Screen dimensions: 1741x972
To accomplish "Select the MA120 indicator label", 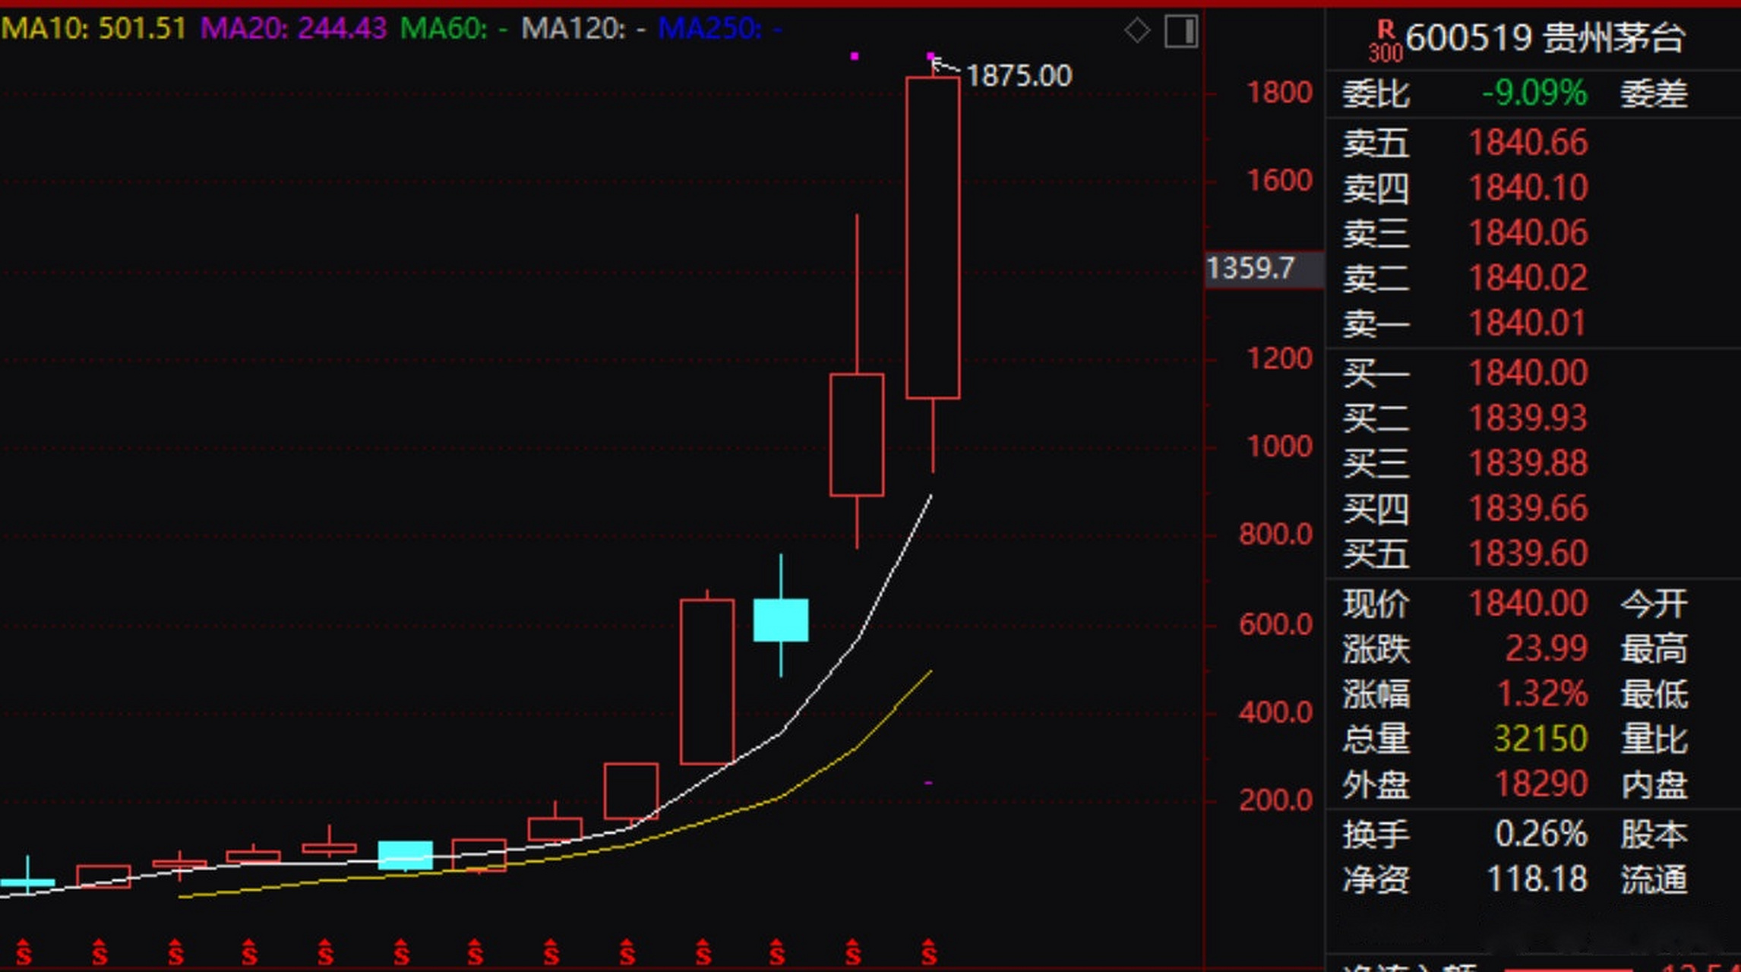I will click(x=583, y=29).
